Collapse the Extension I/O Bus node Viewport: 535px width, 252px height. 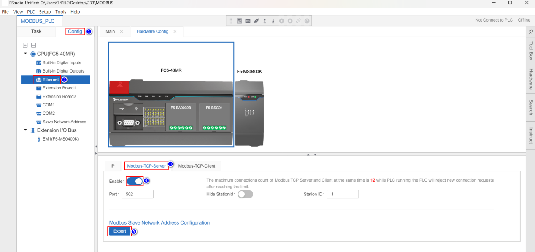click(x=25, y=130)
